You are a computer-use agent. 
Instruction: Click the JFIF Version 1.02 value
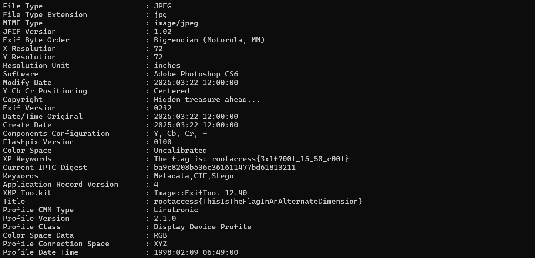(162, 31)
